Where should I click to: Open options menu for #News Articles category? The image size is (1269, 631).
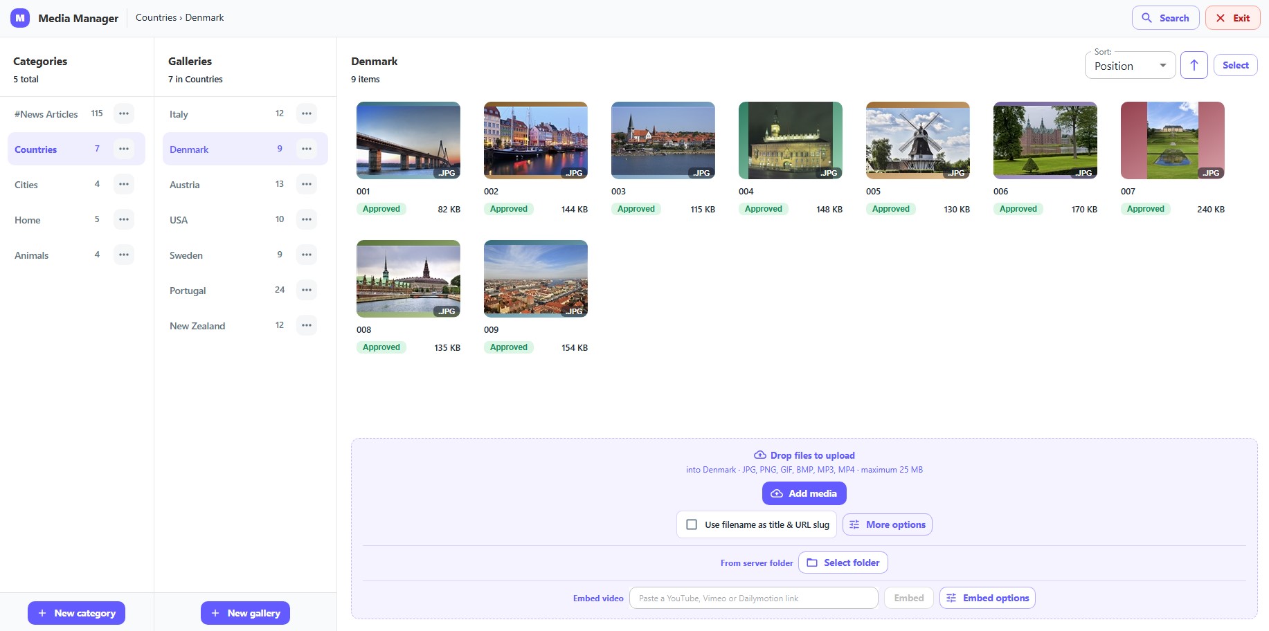[124, 113]
